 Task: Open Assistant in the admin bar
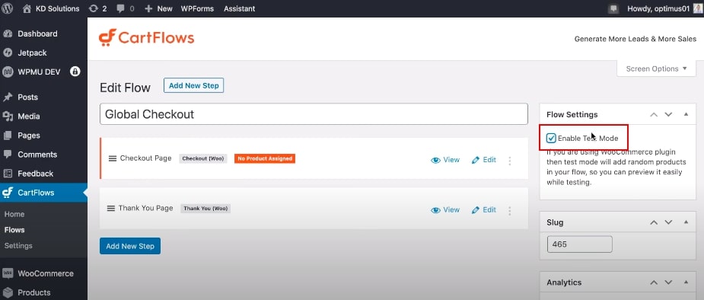tap(239, 8)
